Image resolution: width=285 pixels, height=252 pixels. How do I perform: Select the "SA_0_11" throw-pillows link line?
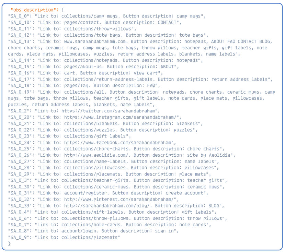[x=72, y=29]
